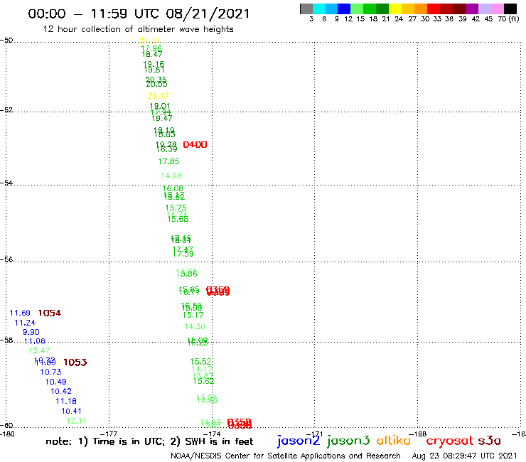The width and height of the screenshot is (526, 462).
Task: Click the lavender legend swatch near 45
Action: click(x=484, y=9)
